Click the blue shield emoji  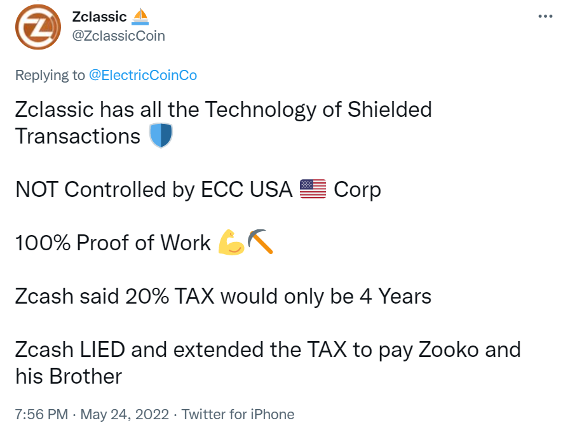pos(160,136)
